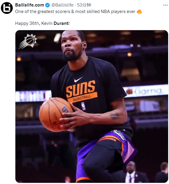Click the Ballislife.com display name
Viewport: 169px width, 184px height.
click(30, 5)
